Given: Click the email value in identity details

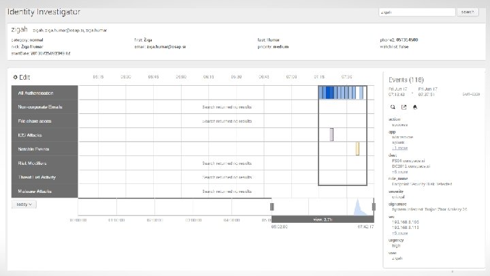Looking at the screenshot, I should [166, 46].
